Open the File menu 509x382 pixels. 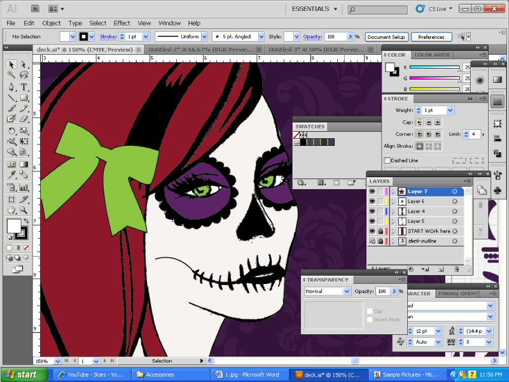[x=11, y=23]
